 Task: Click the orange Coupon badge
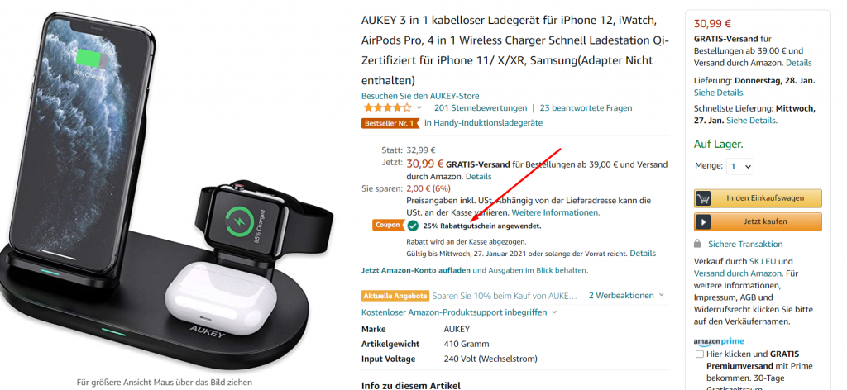pyautogui.click(x=387, y=225)
